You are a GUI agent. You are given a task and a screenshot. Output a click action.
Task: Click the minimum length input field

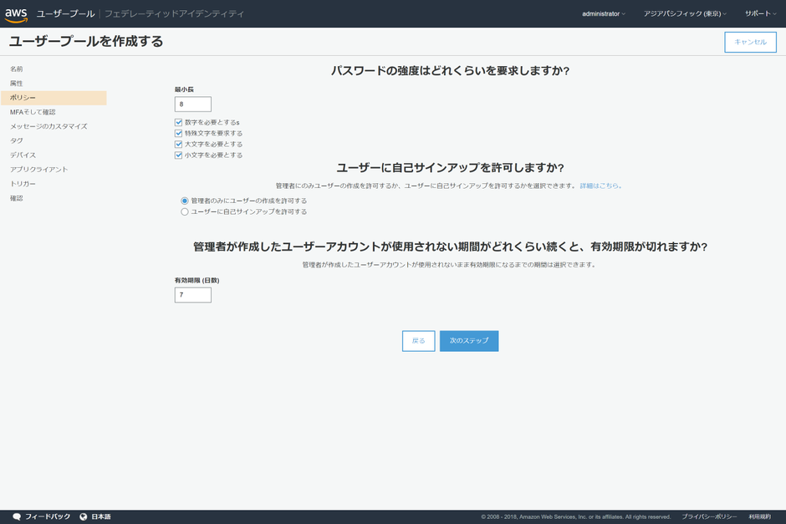pos(193,104)
